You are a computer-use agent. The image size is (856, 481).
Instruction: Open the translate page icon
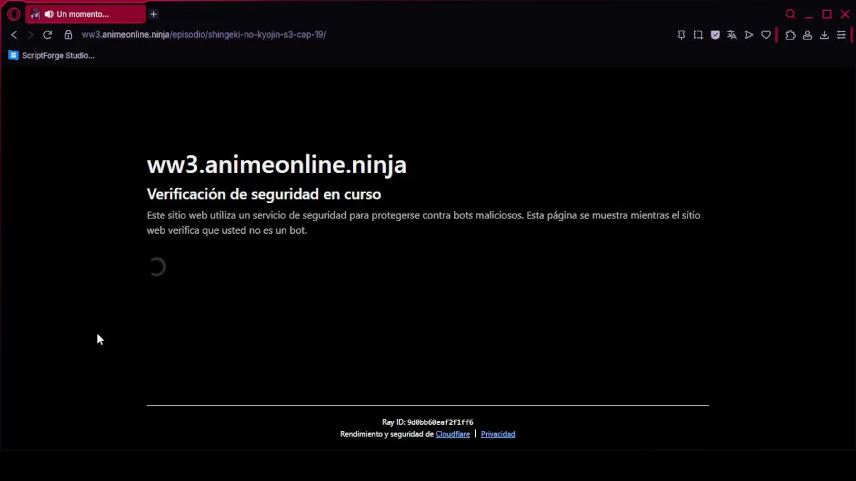click(732, 35)
